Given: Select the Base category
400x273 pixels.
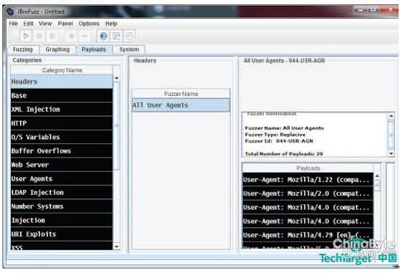Looking at the screenshot, I should point(62,95).
